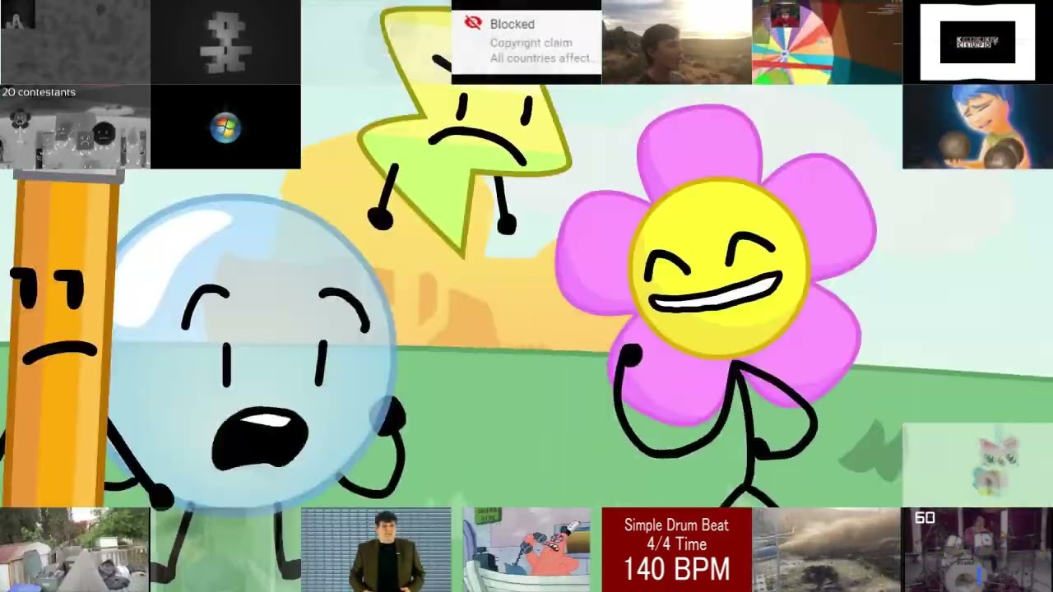Select the drummer thumbnail marked 60

(x=977, y=550)
